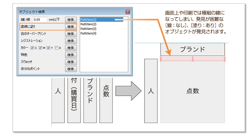Image resolution: width=250 pixels, height=136 pixels.
Task: Click the 検索 button for レジストレーション
Action: [x=71, y=41]
